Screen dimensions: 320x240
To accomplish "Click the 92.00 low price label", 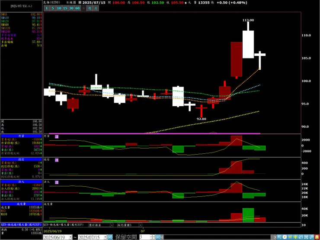I will tap(201, 119).
